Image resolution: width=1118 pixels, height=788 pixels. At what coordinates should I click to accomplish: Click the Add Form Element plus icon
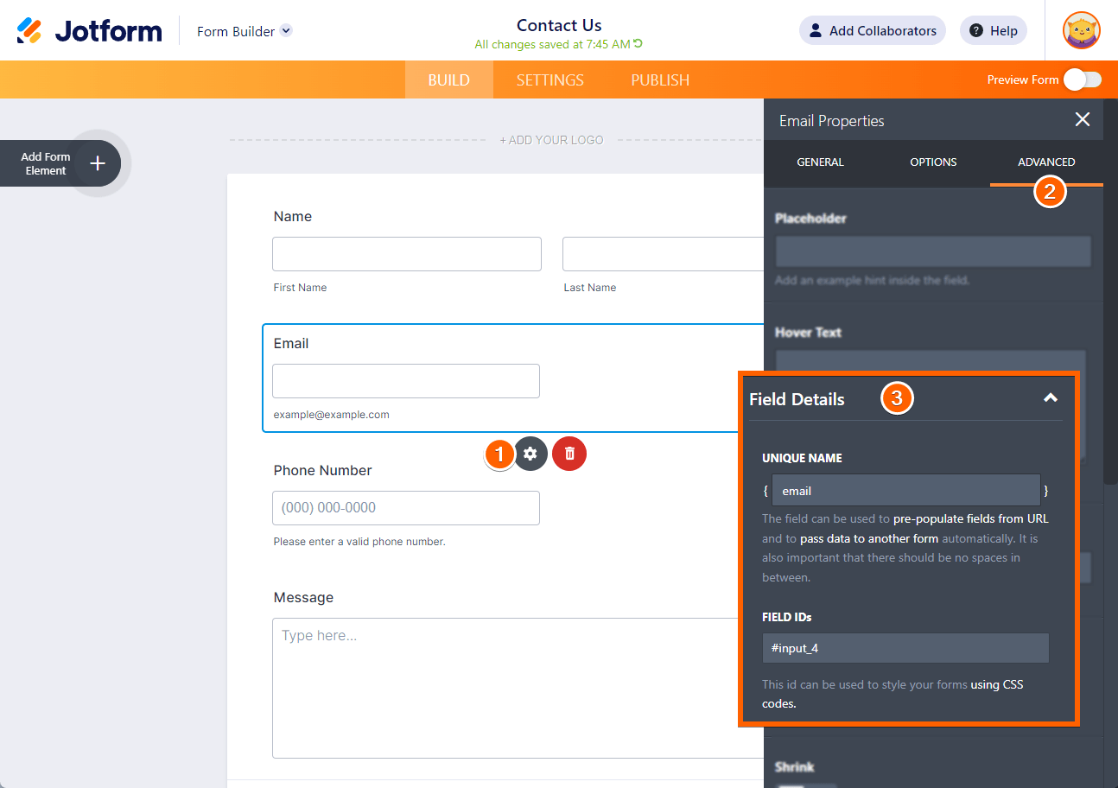pos(98,163)
